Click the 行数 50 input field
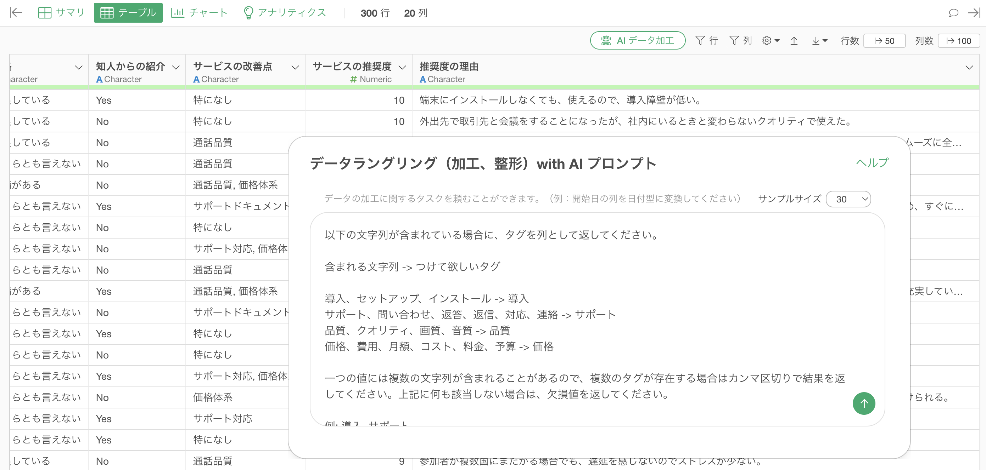The height and width of the screenshot is (470, 986). [884, 40]
